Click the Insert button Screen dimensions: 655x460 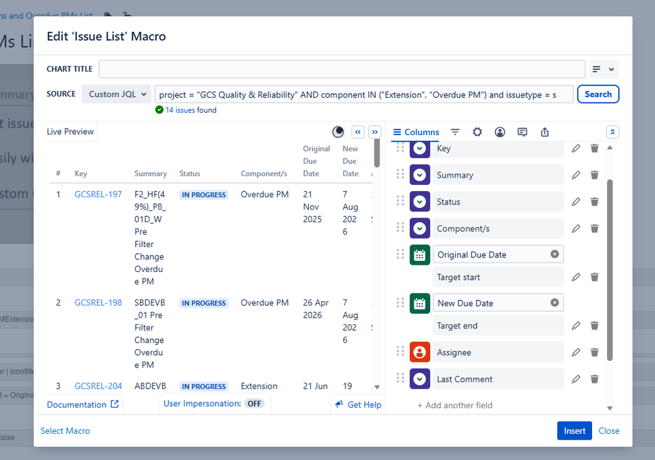tap(574, 431)
